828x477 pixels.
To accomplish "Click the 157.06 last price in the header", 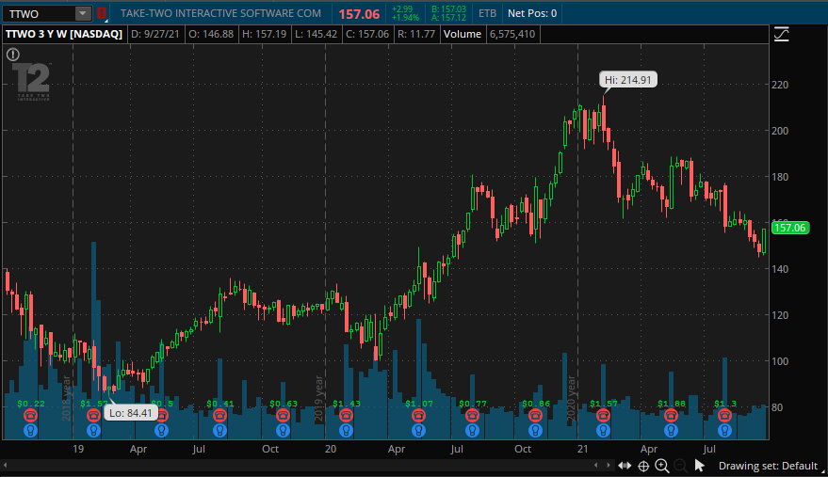I will pos(359,14).
